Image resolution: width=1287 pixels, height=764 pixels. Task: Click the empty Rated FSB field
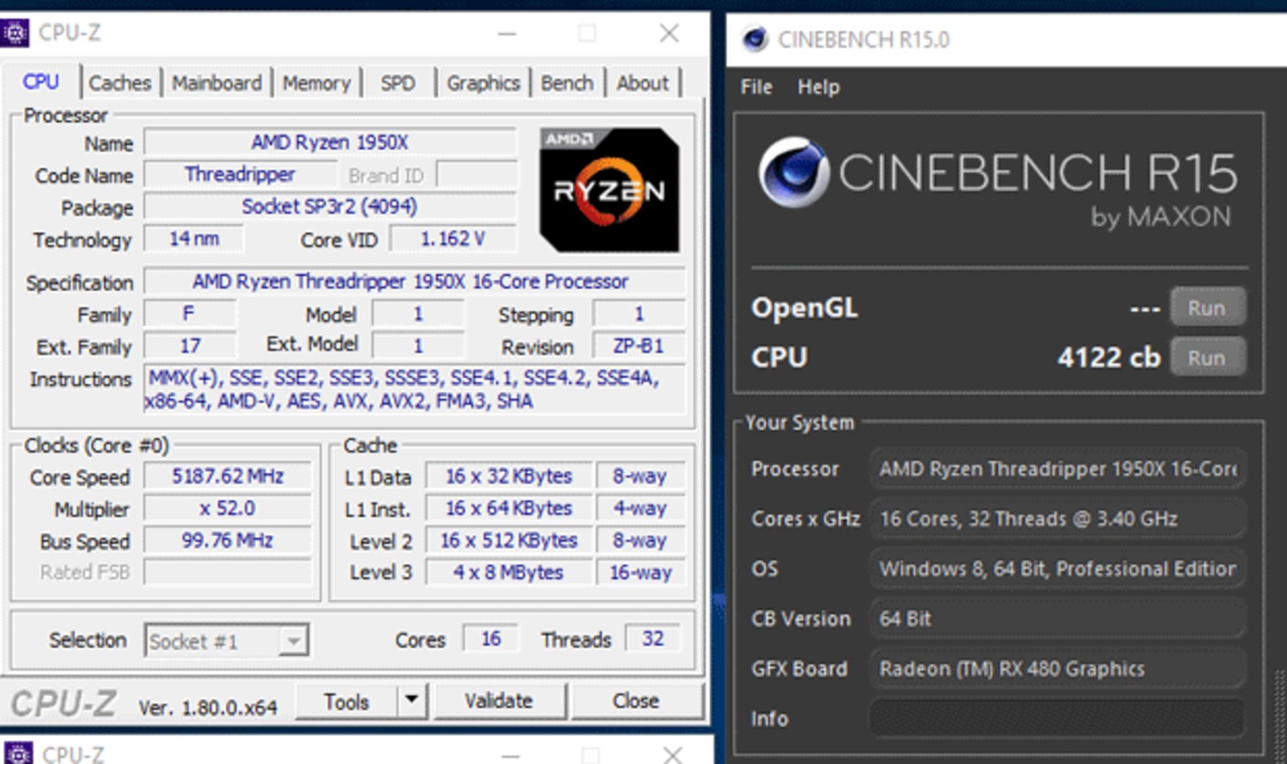(x=228, y=572)
